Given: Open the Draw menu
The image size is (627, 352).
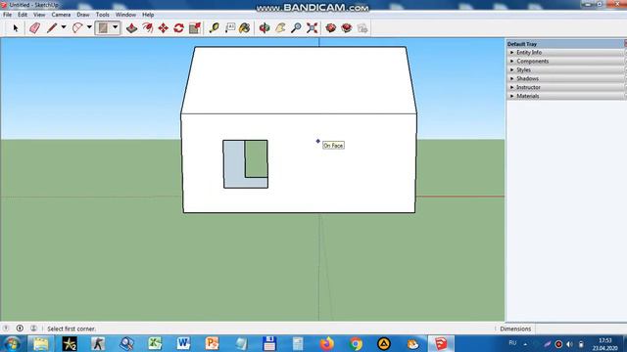Looking at the screenshot, I should (x=83, y=15).
